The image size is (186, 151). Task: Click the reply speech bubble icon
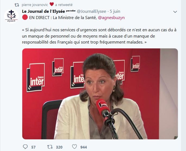tap(25, 147)
